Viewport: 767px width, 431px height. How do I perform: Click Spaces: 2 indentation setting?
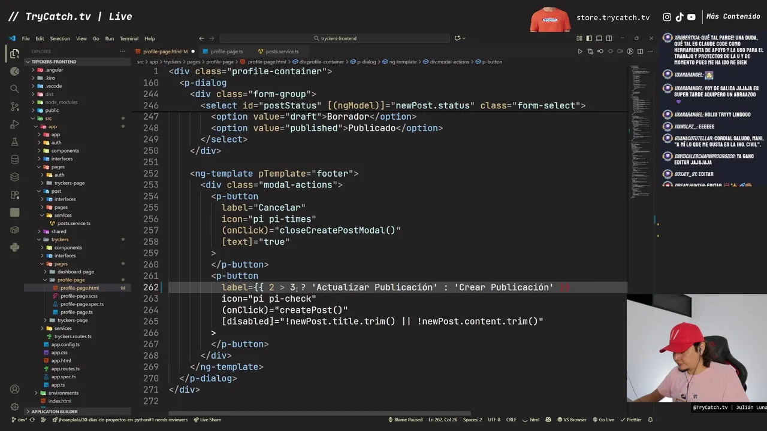tap(472, 420)
